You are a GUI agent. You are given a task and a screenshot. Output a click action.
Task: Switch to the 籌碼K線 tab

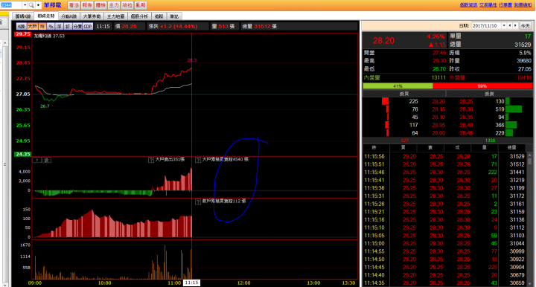23,16
